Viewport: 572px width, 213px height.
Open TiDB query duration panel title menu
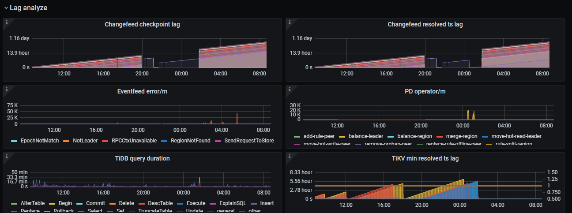pyautogui.click(x=142, y=158)
